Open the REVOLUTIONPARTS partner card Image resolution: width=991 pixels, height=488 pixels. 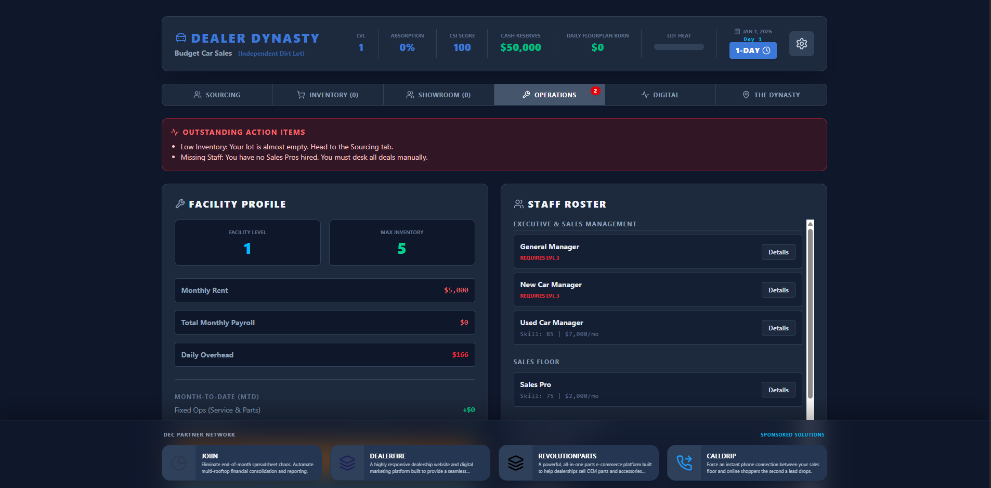(579, 463)
